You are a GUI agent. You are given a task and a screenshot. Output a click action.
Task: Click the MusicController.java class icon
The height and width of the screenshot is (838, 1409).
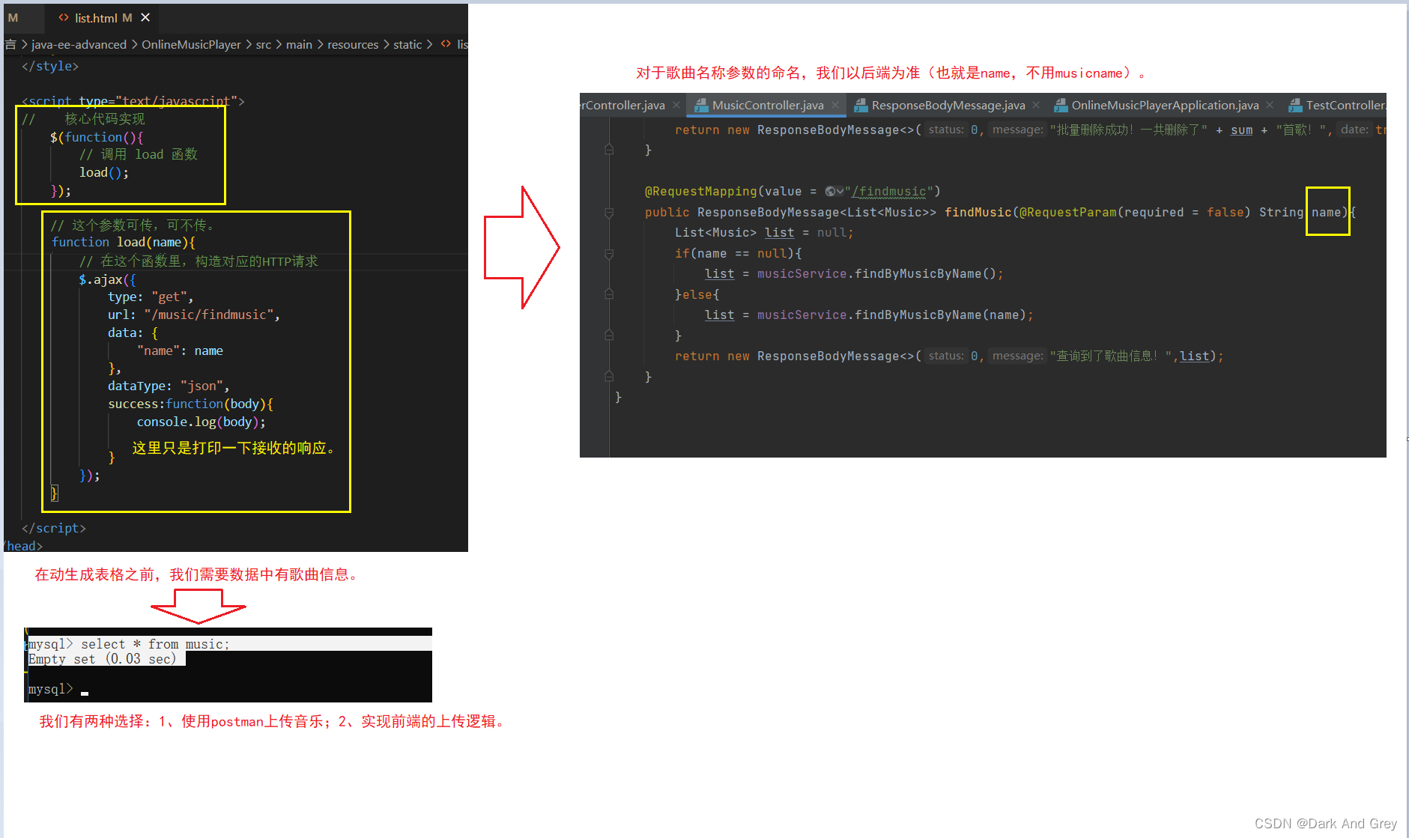pos(701,106)
